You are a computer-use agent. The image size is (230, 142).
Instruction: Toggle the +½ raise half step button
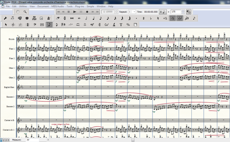click(x=165, y=18)
